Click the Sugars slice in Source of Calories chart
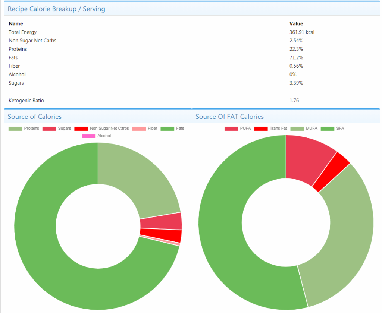382x313 pixels. click(161, 221)
